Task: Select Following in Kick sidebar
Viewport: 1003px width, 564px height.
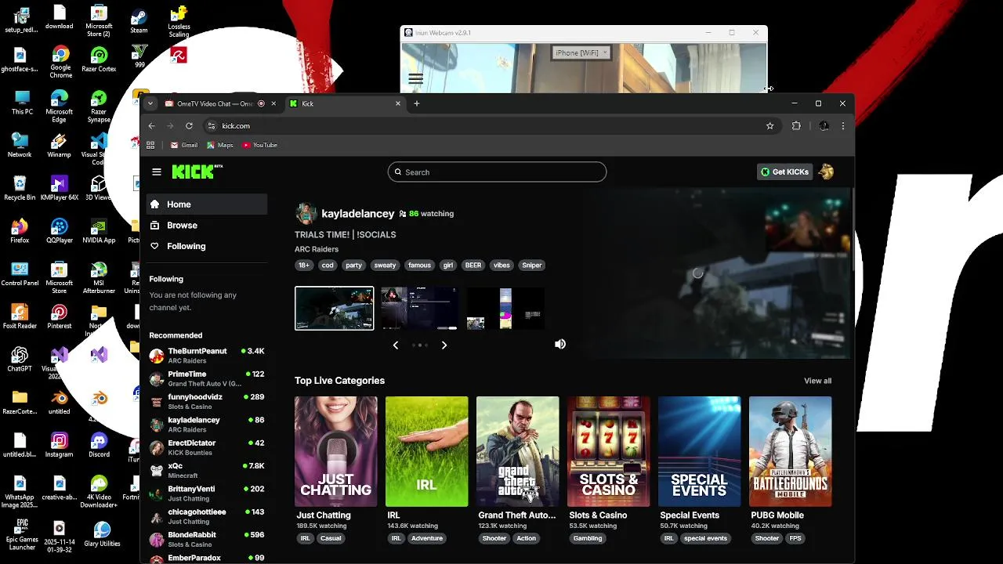Action: pos(207,246)
